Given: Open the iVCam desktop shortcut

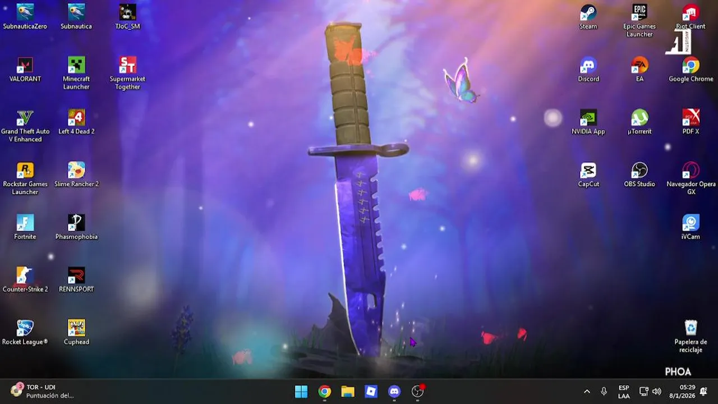Looking at the screenshot, I should [x=691, y=227].
